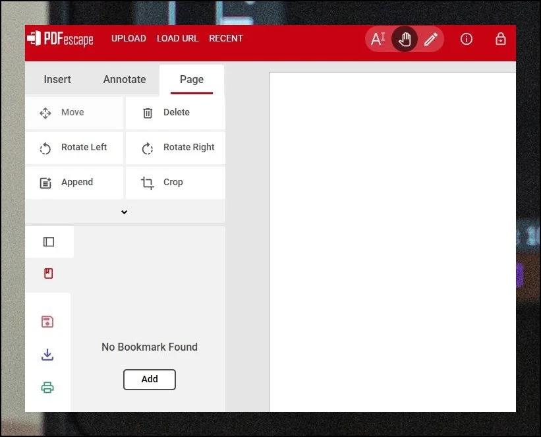
Task: Switch to the Insert tab
Action: tap(57, 79)
